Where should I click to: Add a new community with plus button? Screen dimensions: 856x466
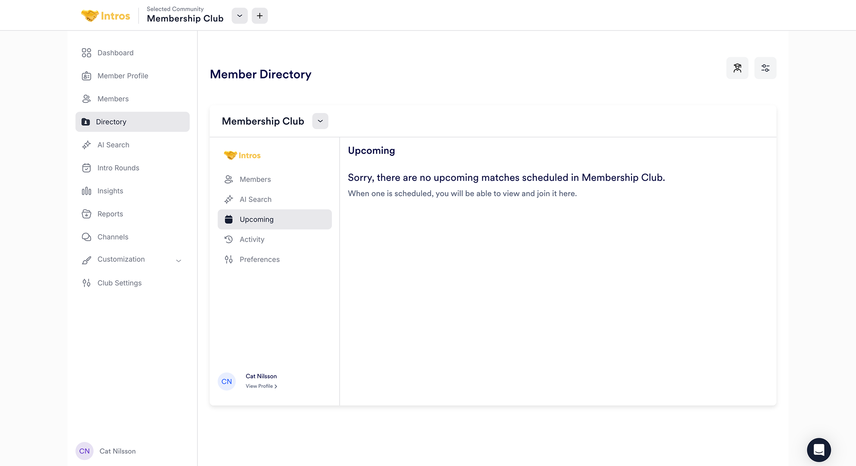pos(259,16)
